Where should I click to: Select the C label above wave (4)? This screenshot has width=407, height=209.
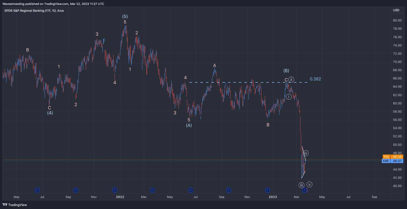click(x=49, y=108)
